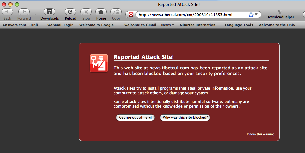
Task: Click the red site identity icon
Action: click(x=131, y=15)
